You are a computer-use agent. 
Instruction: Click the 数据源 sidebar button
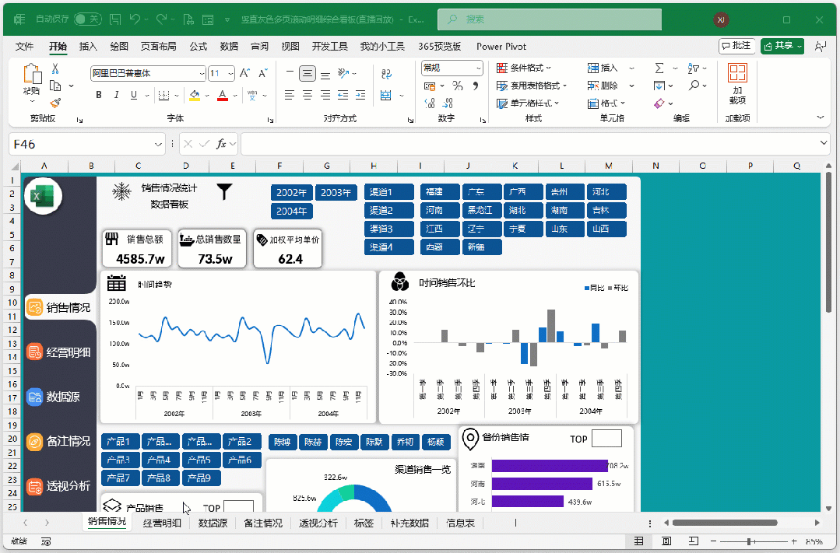click(53, 397)
